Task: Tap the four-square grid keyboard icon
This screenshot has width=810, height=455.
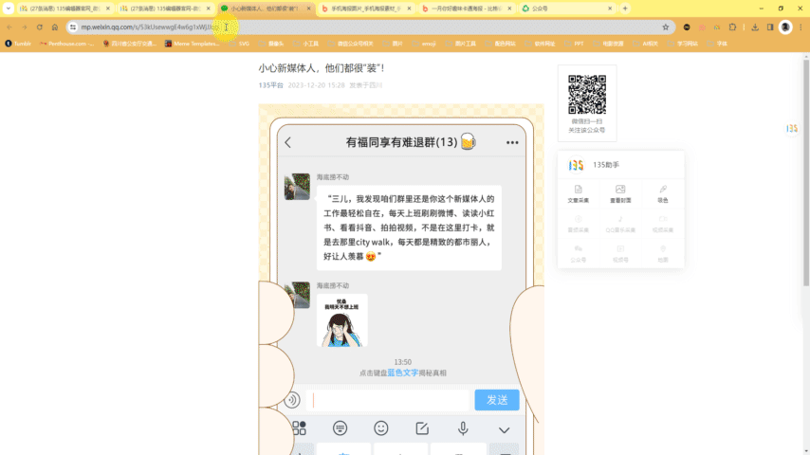Action: point(299,428)
